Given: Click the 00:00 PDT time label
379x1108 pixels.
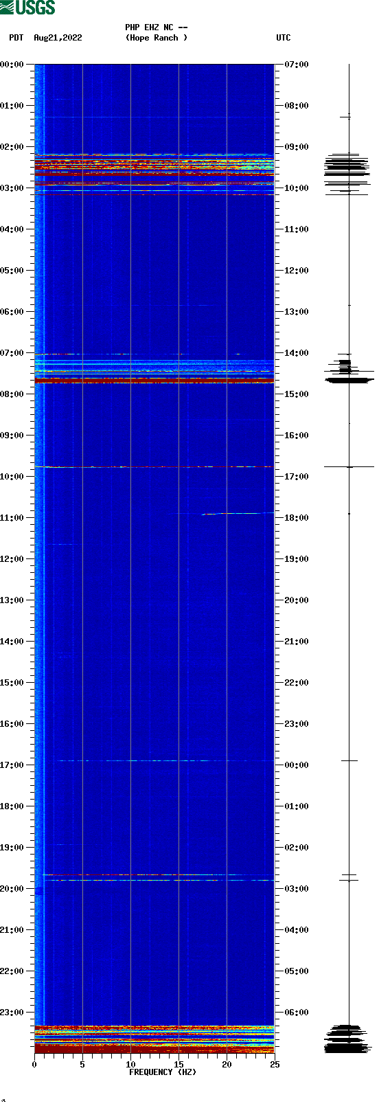Looking at the screenshot, I should [12, 64].
